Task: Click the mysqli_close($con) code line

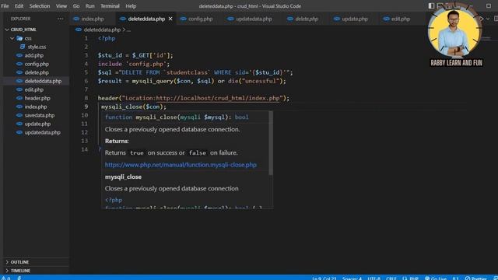Action: click(x=134, y=107)
